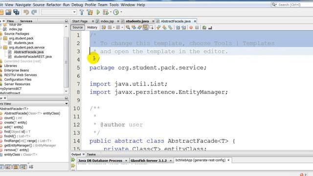Viewport: 313px width, 176px height.
Task: Select index.jsp in project tree
Action: click(x=16, y=29)
